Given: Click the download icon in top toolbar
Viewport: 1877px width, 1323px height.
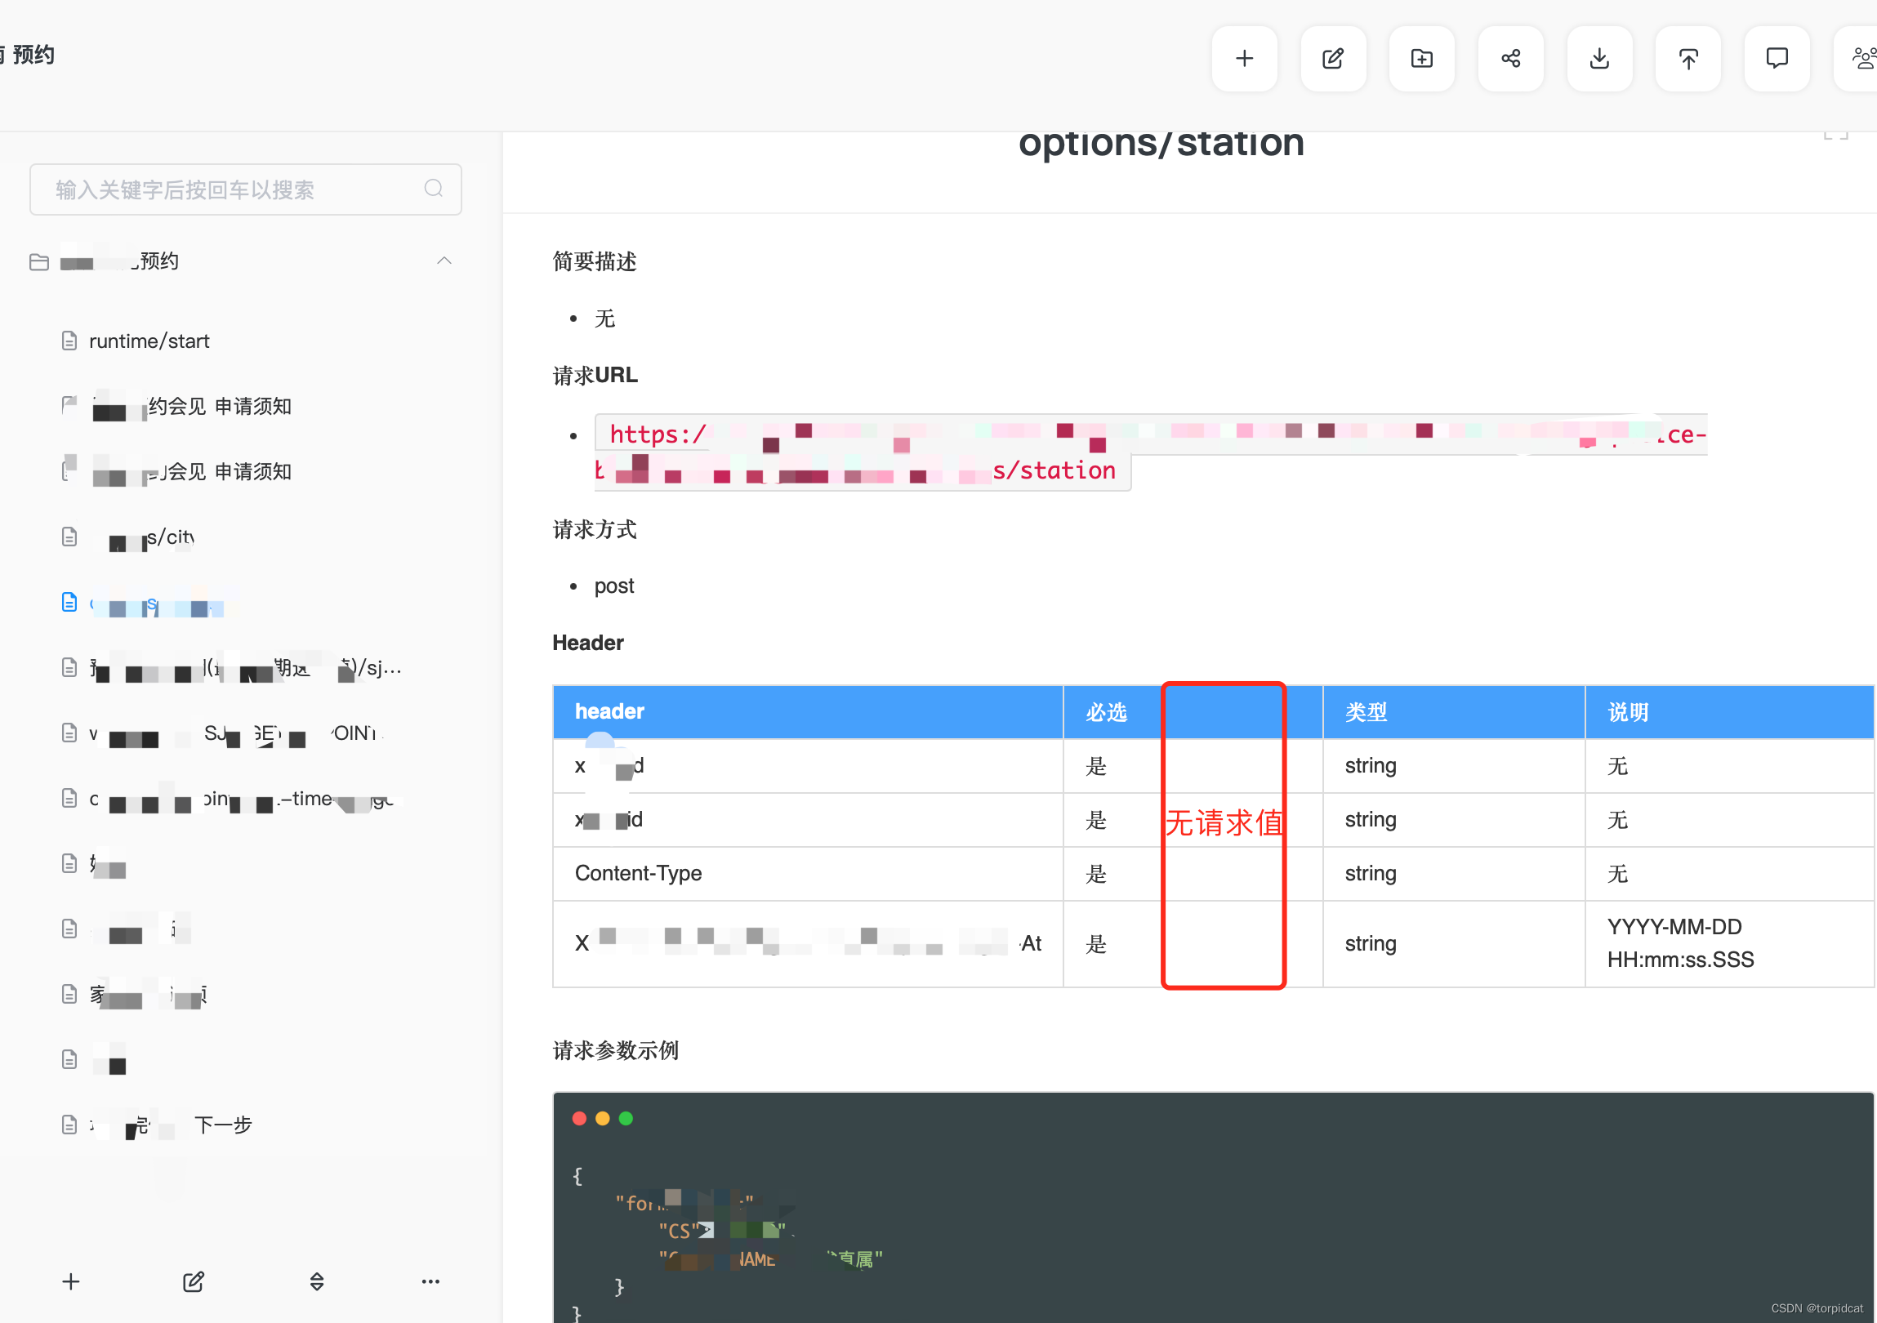Looking at the screenshot, I should [x=1599, y=59].
